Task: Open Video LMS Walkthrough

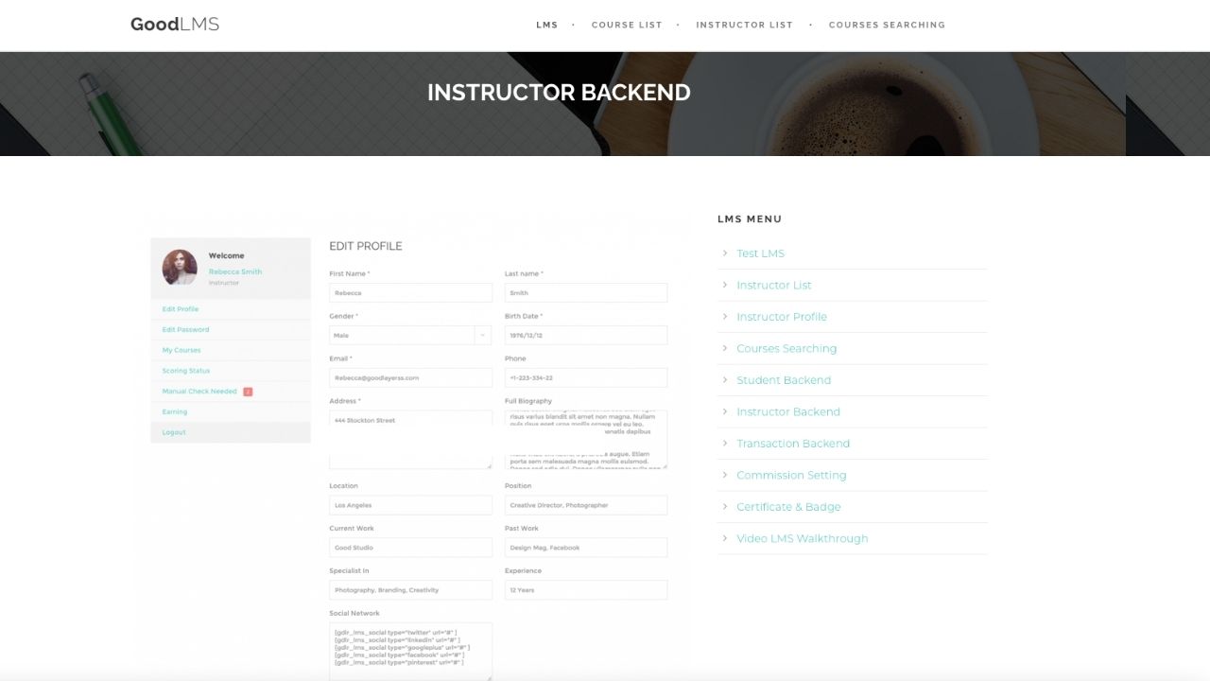Action: (x=803, y=538)
